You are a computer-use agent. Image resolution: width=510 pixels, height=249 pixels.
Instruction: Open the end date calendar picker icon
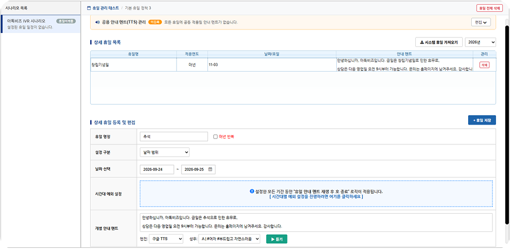point(210,169)
